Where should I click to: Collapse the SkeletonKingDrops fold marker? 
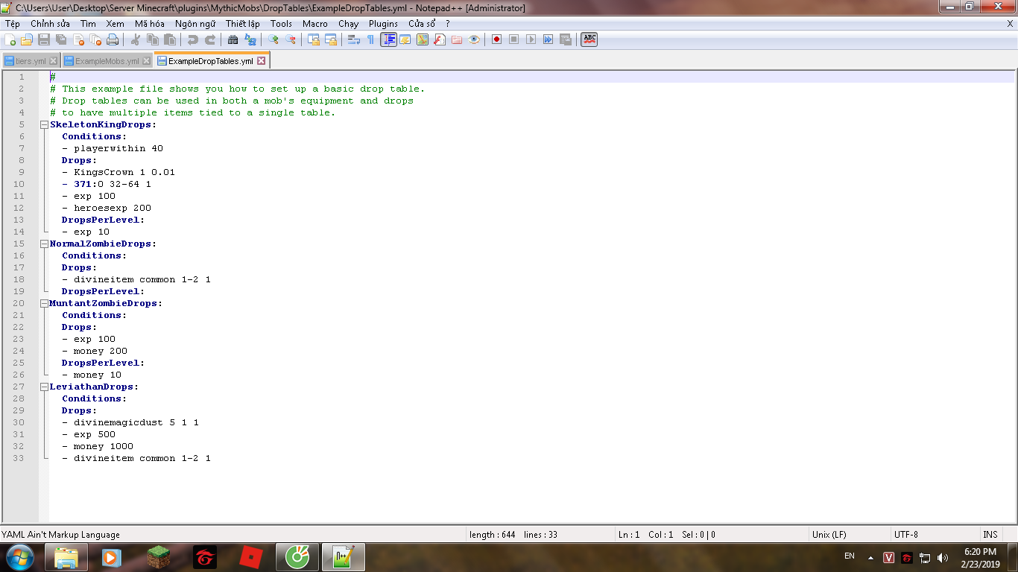(44, 125)
